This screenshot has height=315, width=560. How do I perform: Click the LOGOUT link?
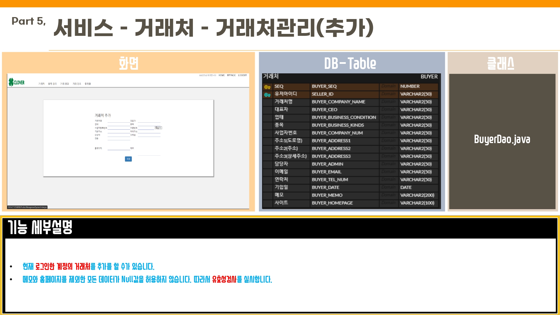click(x=242, y=75)
